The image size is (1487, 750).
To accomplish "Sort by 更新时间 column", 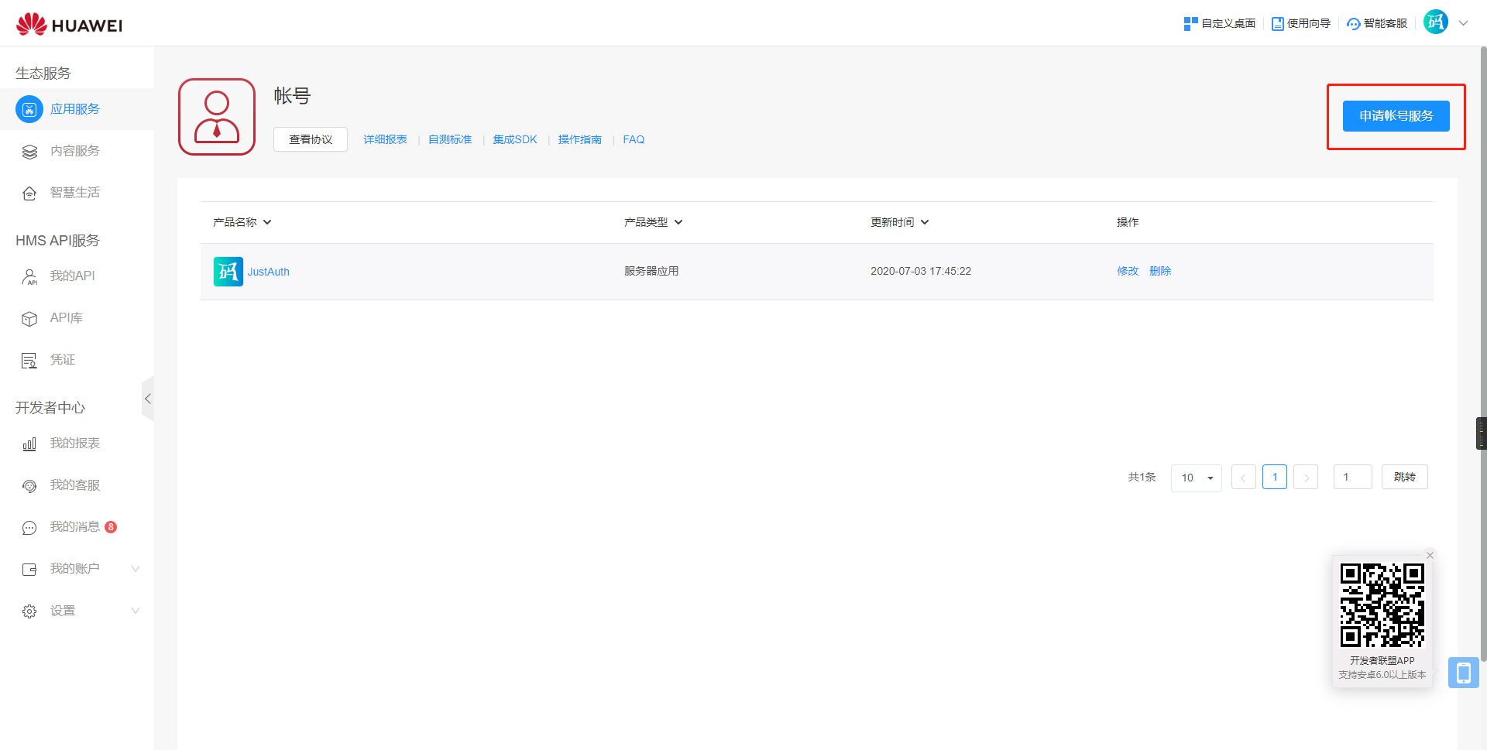I will coord(899,222).
